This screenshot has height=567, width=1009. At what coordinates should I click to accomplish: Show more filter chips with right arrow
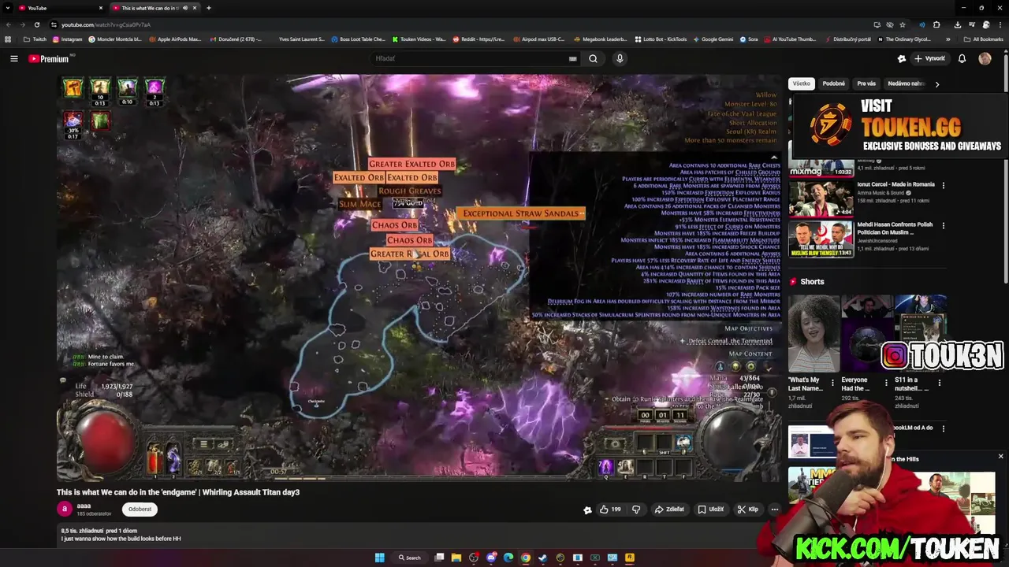[936, 83]
